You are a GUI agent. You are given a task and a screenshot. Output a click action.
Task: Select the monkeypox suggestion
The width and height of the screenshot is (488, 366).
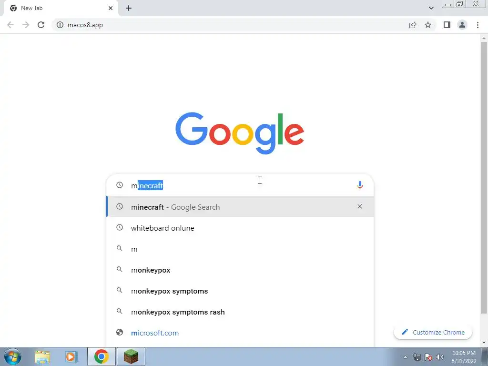click(240, 270)
